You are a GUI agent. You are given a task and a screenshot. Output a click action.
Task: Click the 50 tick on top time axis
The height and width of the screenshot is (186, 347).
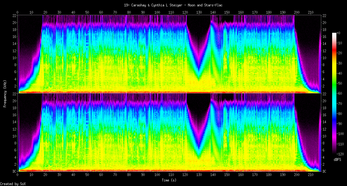click(87, 12)
